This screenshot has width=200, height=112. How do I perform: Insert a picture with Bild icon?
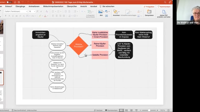[101, 12]
